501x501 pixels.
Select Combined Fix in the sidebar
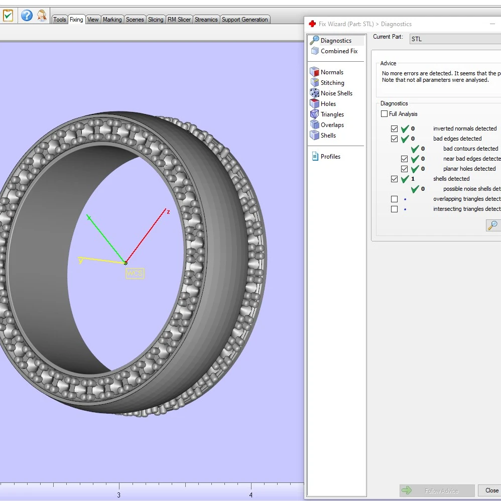[339, 51]
